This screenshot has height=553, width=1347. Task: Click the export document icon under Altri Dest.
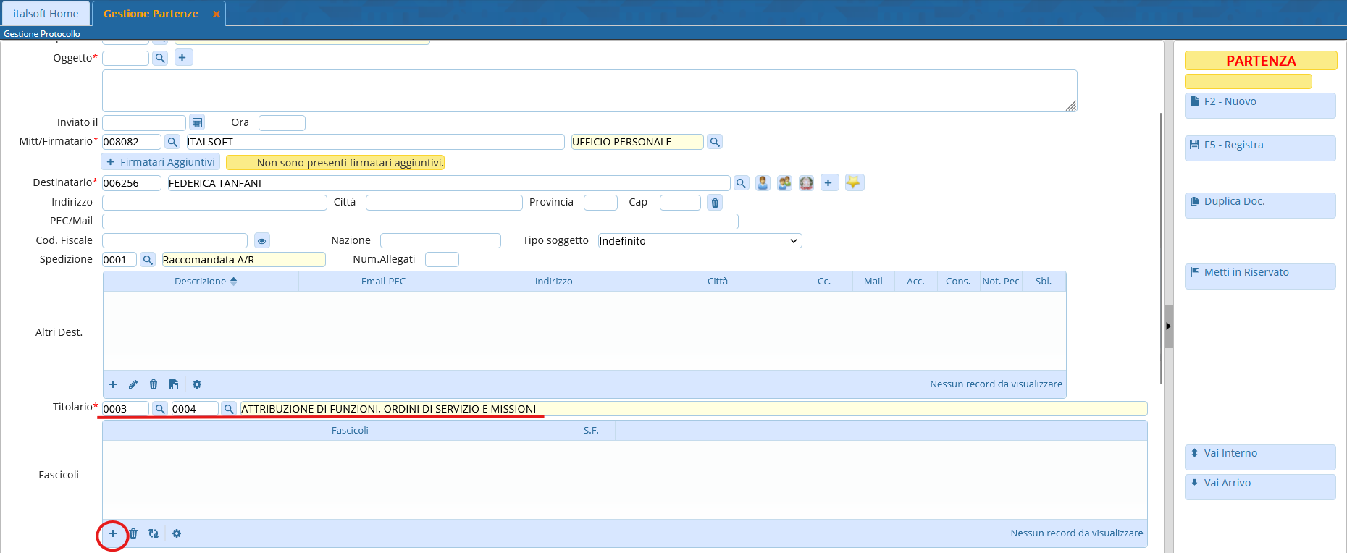pyautogui.click(x=174, y=385)
